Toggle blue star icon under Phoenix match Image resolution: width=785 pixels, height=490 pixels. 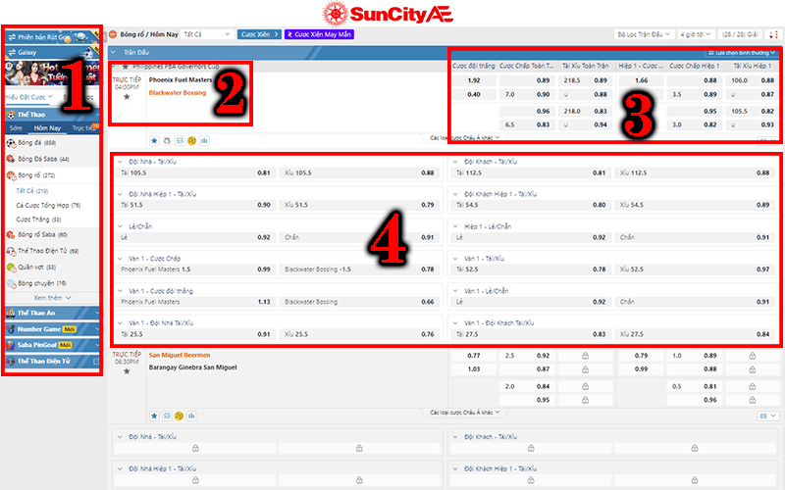pyautogui.click(x=154, y=141)
